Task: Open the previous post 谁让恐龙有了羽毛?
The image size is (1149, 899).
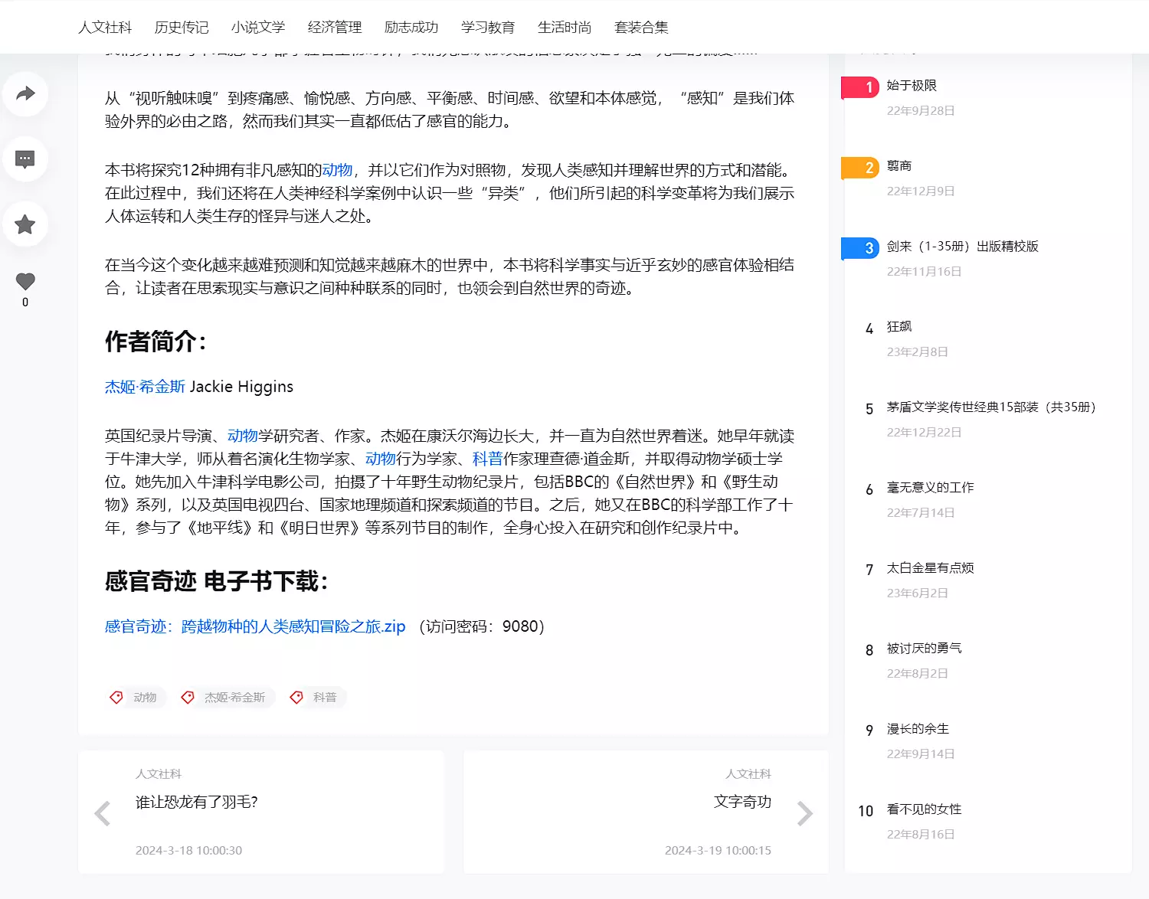Action: 197,802
